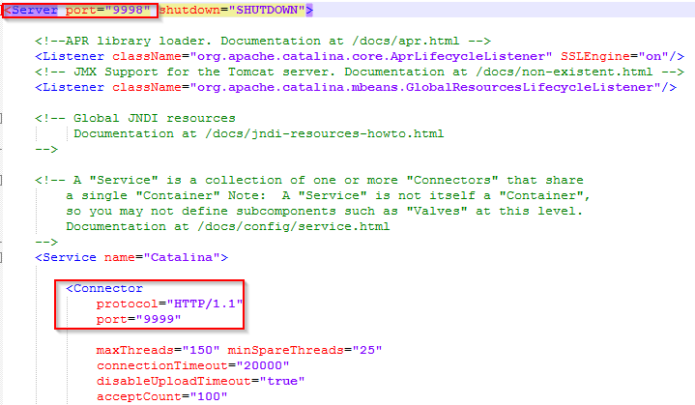Click the opening <Server tag name
Screen dimensions: 695x405
tap(31, 11)
